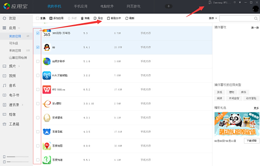Image resolution: width=260 pixels, height=166 pixels.
Task: Click the 百度导航 app icon
Action: [x=47, y=132]
